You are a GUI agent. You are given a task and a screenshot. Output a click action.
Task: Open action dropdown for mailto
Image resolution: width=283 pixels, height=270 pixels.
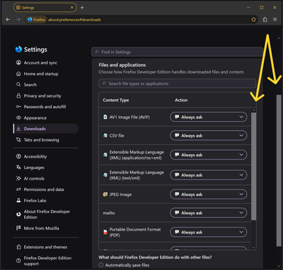pos(209,213)
